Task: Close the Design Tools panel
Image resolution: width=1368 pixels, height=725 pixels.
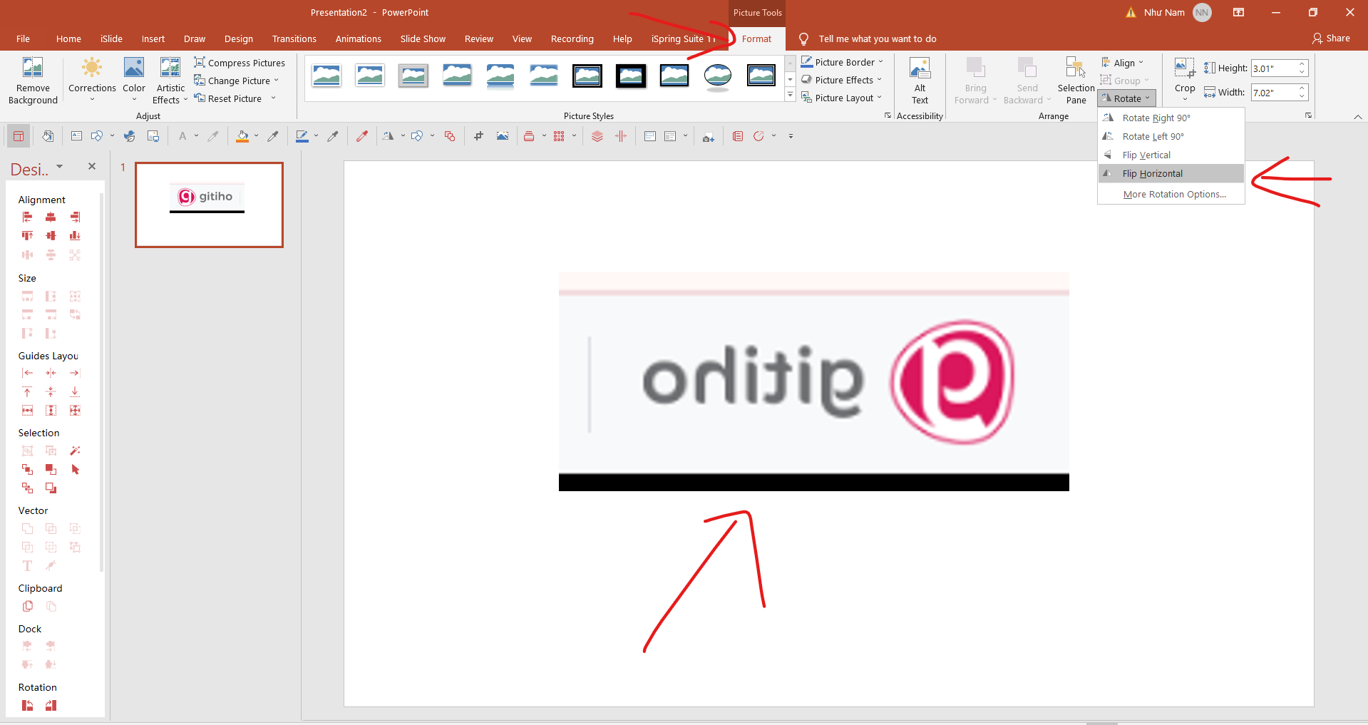Action: [92, 166]
